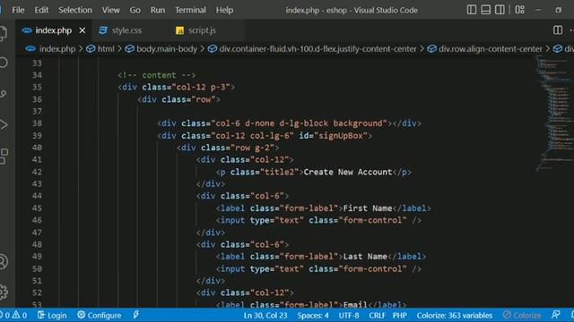Image resolution: width=574 pixels, height=322 pixels.
Task: Open Explorer in the activity bar
Action: tap(3, 33)
